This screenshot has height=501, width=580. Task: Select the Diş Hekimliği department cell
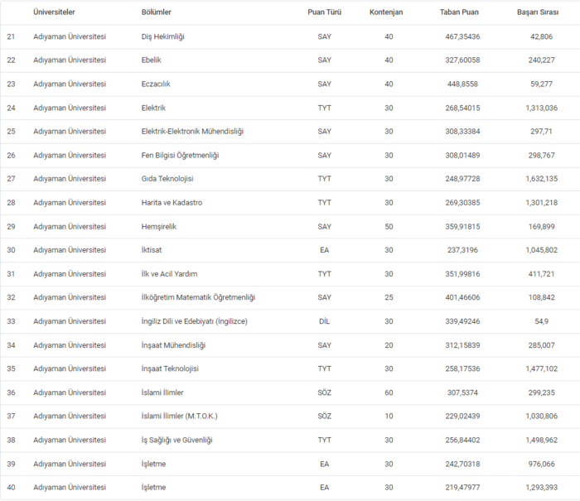tap(162, 36)
